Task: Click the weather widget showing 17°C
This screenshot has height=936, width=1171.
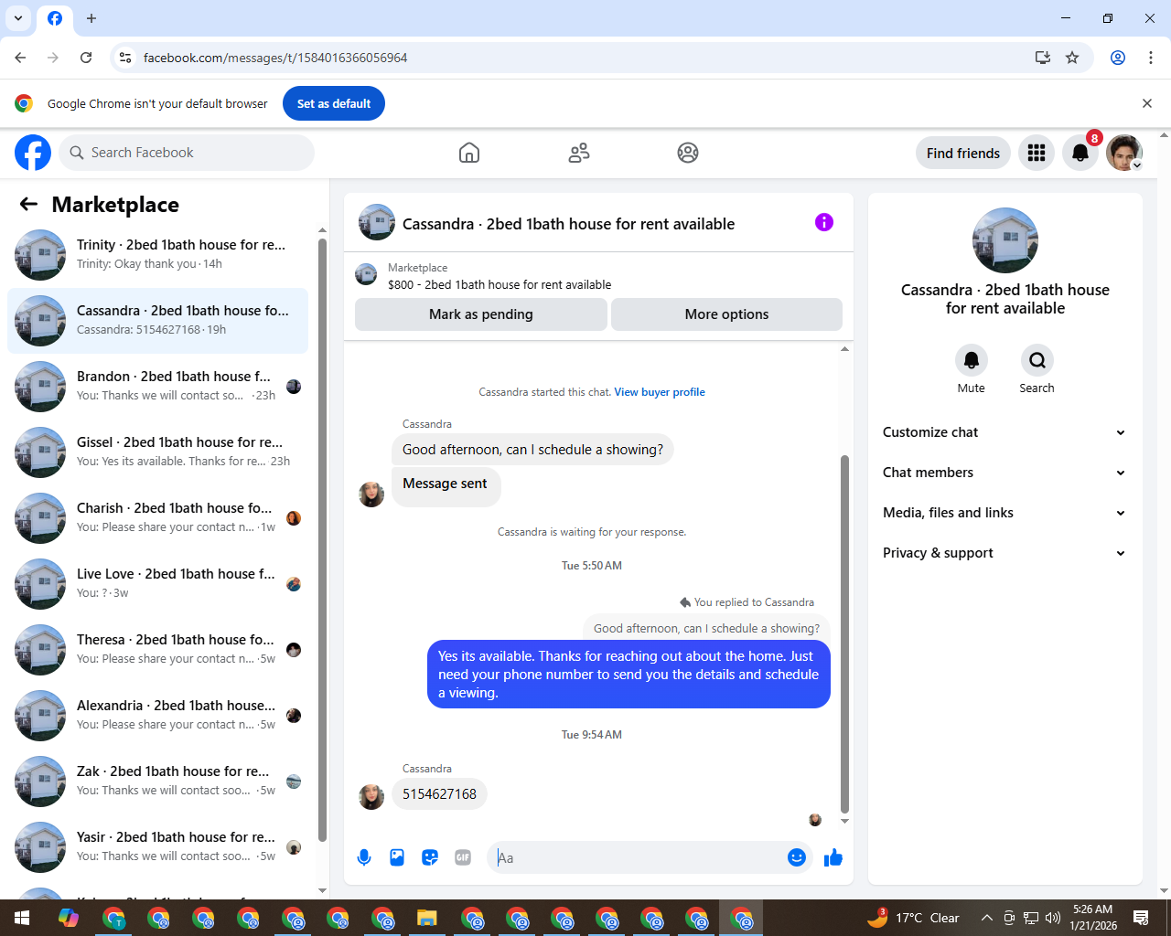Action: (x=913, y=918)
